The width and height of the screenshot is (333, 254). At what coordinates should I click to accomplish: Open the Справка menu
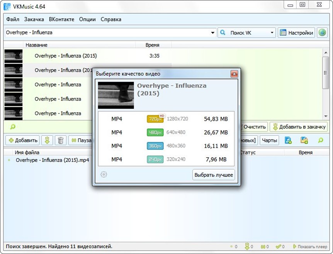[x=111, y=19]
